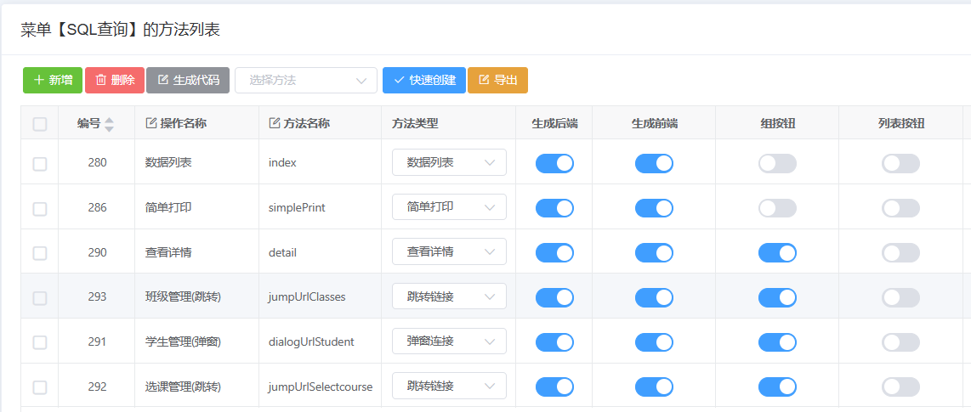The height and width of the screenshot is (412, 971).
Task: Open 弹窗连接 type dropdown for dialogUrlStudent
Action: click(x=449, y=341)
